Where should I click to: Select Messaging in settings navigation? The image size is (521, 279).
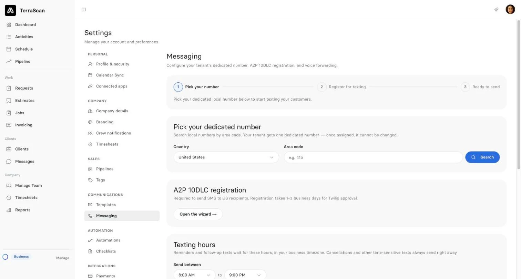click(x=122, y=216)
